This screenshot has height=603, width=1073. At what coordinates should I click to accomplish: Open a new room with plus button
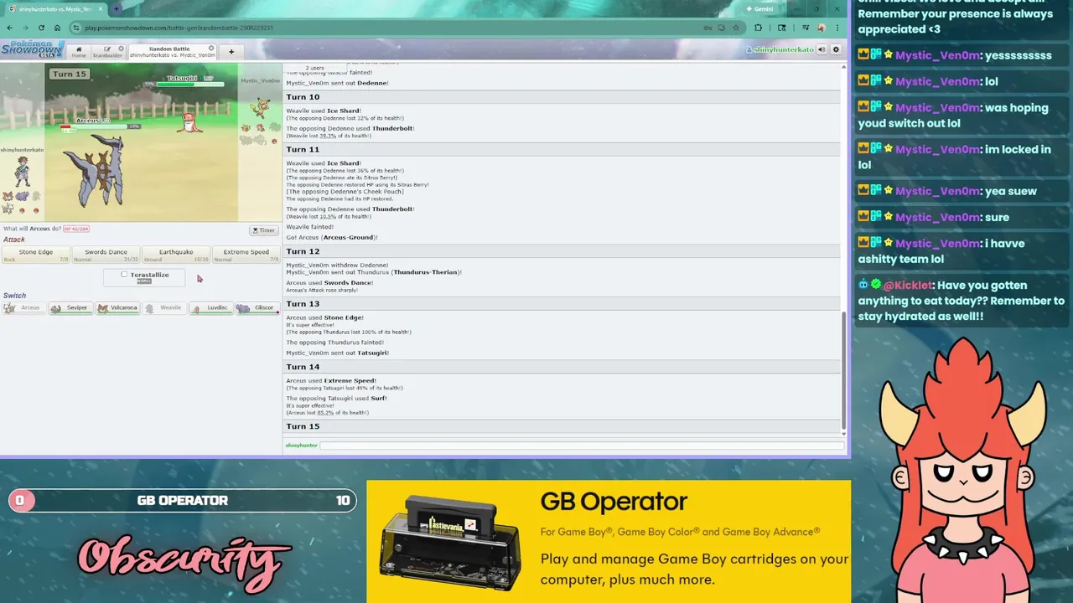(231, 52)
